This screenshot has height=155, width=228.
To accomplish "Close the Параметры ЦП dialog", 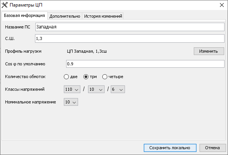I will coord(222,5).
